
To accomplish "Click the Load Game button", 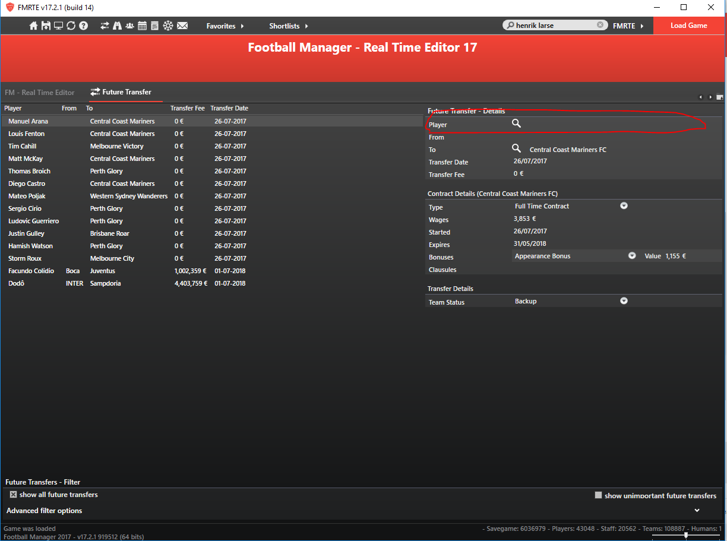I will click(689, 26).
